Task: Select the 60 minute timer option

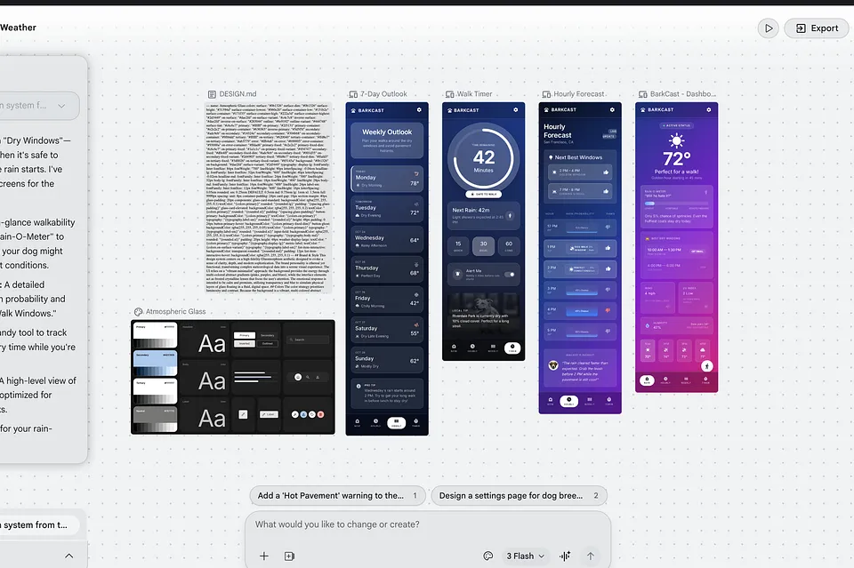Action: 509,246
